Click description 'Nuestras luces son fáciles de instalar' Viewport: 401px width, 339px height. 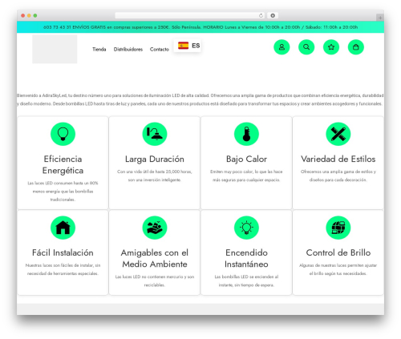click(x=63, y=269)
